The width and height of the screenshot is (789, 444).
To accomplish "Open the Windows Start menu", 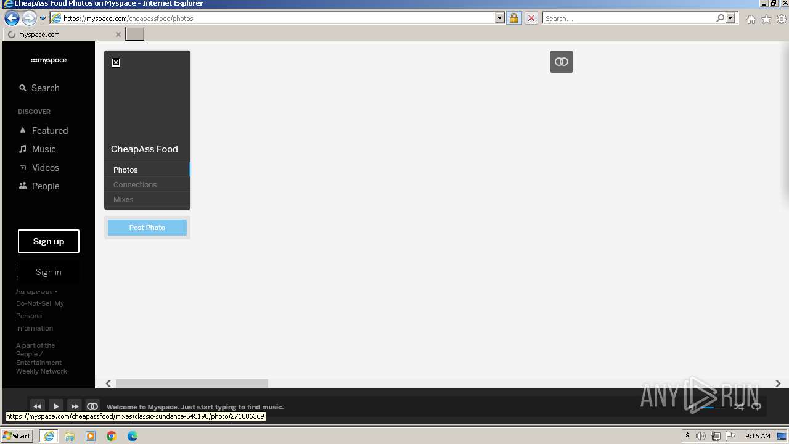I will tap(17, 436).
